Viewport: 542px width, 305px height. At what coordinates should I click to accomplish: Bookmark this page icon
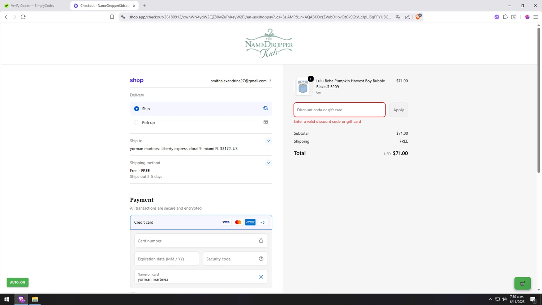pos(112,17)
